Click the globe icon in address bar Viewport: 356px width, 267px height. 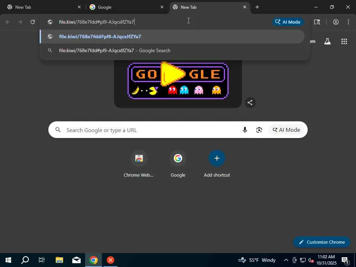(x=50, y=22)
